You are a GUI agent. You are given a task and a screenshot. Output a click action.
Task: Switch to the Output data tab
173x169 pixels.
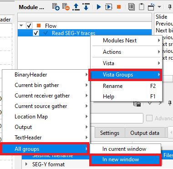click(145, 133)
